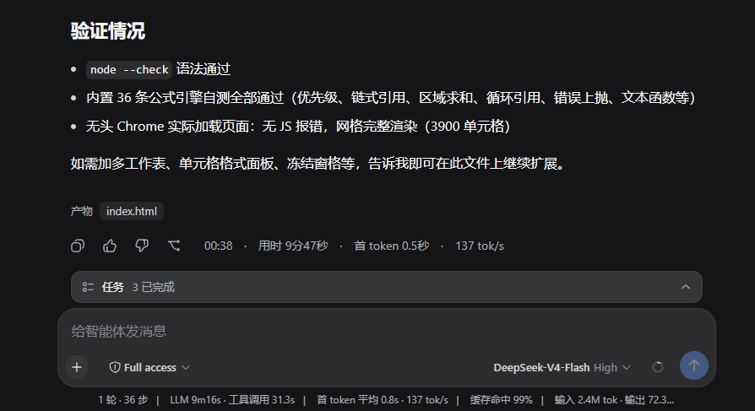Open the Full access permission dropdown
Screen dimensions: 755x411
[149, 367]
